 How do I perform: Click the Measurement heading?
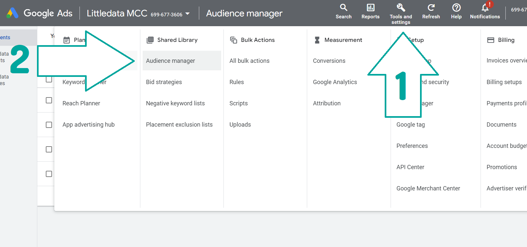343,40
